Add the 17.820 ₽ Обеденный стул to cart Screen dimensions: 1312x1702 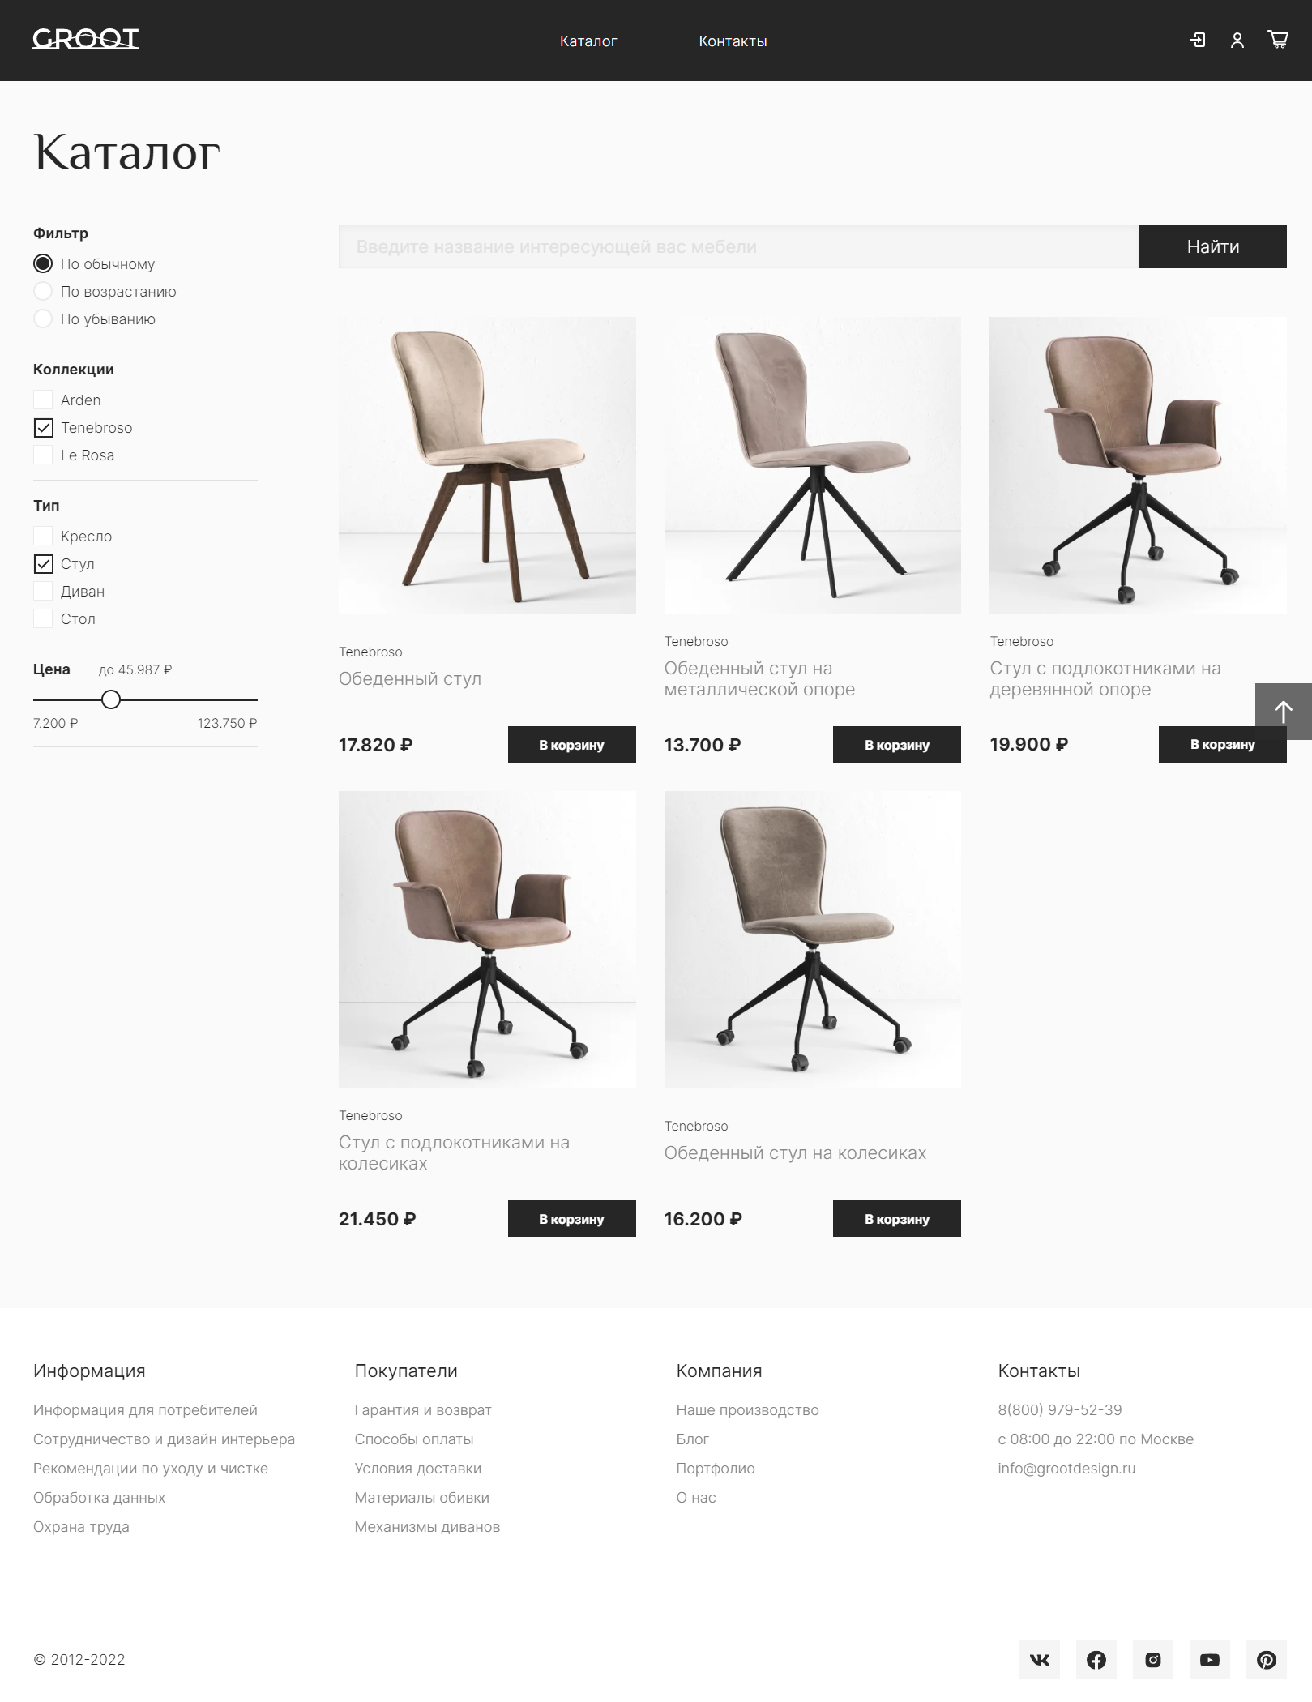pos(571,745)
